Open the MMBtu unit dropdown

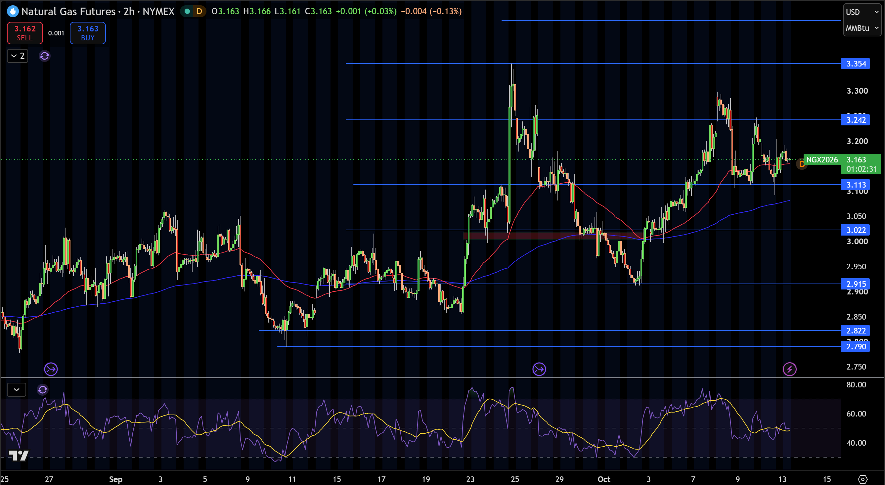[x=862, y=28]
